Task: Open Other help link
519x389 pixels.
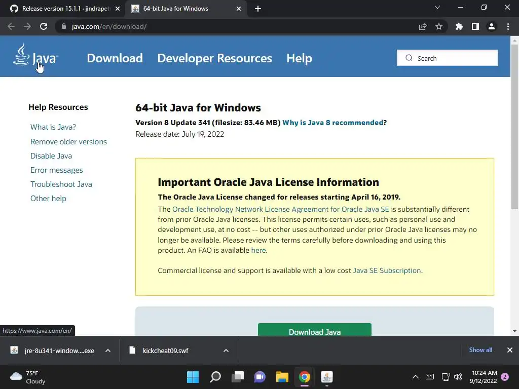Action: (48, 199)
